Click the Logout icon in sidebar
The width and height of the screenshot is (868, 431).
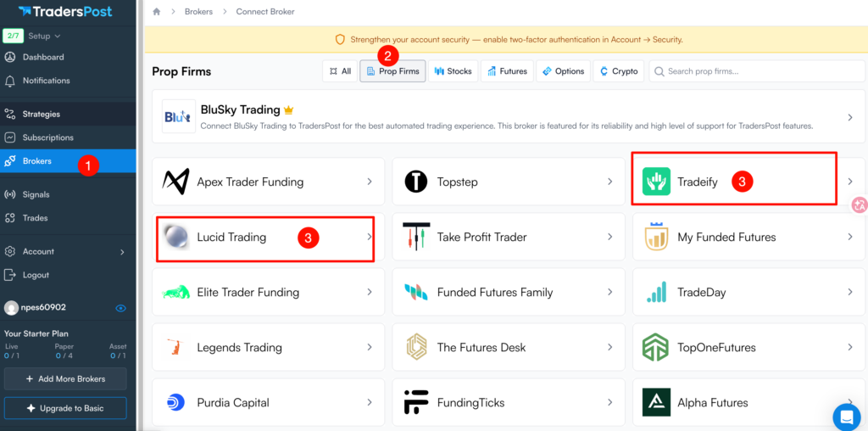[10, 275]
